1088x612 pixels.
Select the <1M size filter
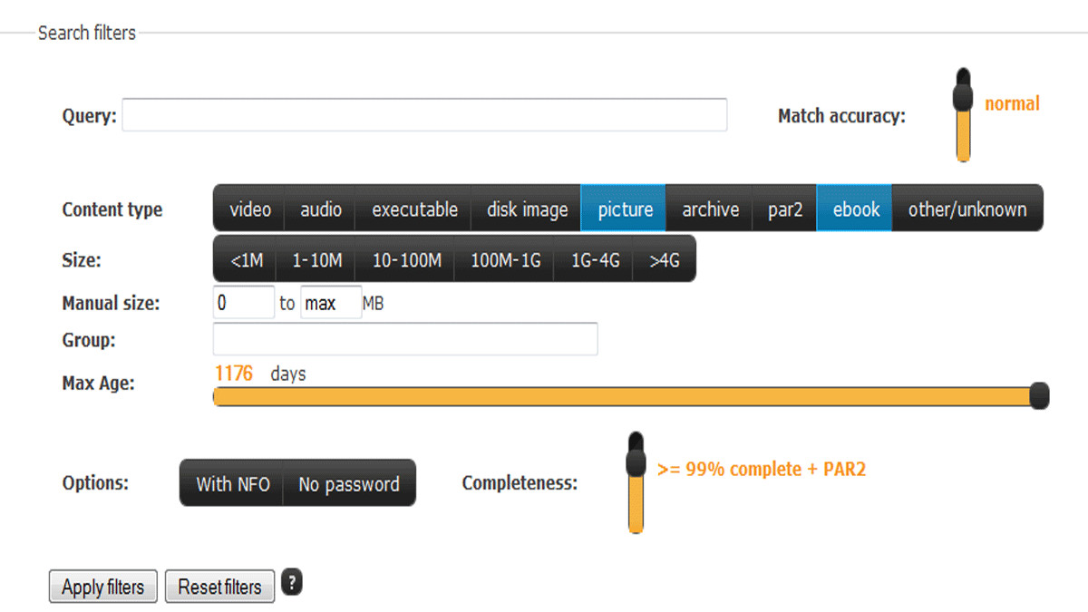pos(246,260)
